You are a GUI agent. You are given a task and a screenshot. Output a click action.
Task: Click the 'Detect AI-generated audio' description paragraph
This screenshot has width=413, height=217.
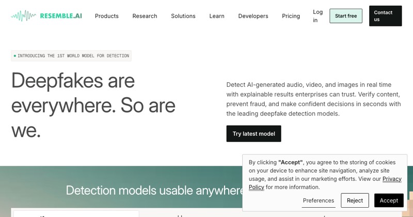[x=313, y=99]
